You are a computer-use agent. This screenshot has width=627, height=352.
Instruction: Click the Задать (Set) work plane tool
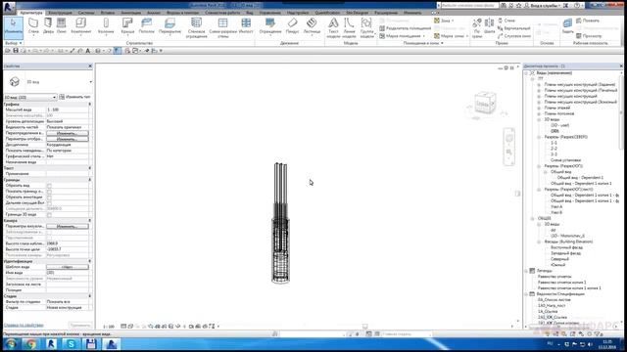coord(567,25)
